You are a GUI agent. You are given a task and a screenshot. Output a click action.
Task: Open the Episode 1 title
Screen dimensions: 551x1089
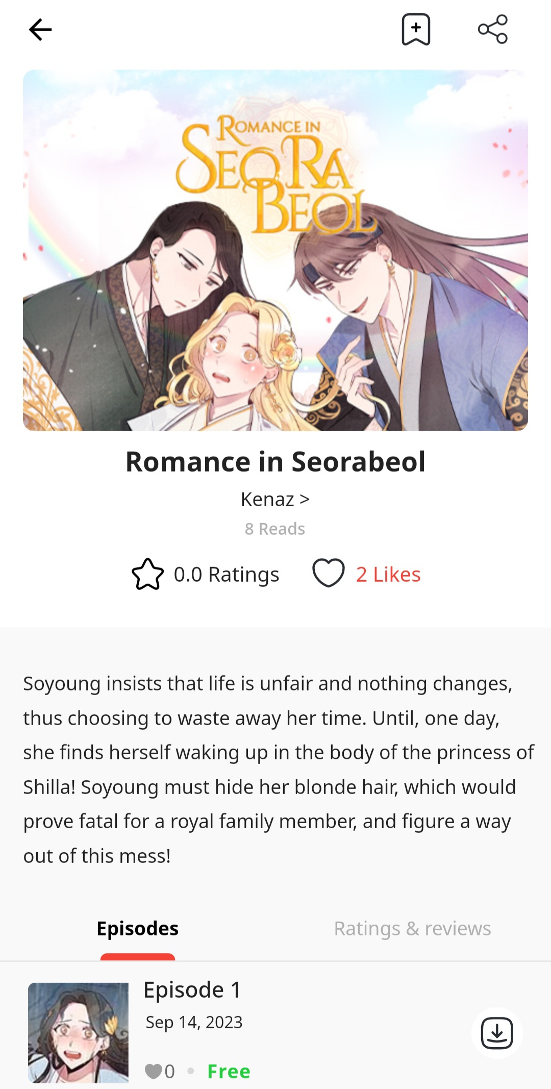point(192,989)
